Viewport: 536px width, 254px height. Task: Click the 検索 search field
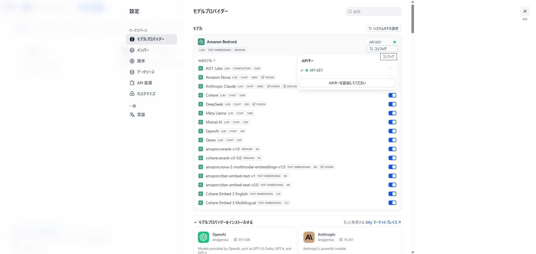(x=375, y=12)
